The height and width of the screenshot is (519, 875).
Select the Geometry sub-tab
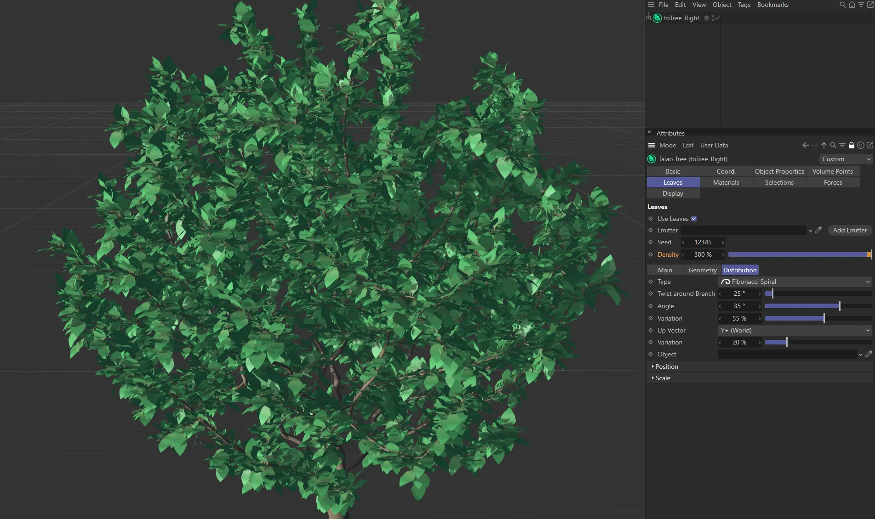[702, 270]
